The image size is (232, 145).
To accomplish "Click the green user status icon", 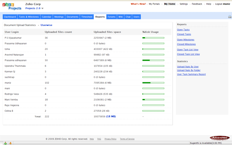I will pos(5,143).
